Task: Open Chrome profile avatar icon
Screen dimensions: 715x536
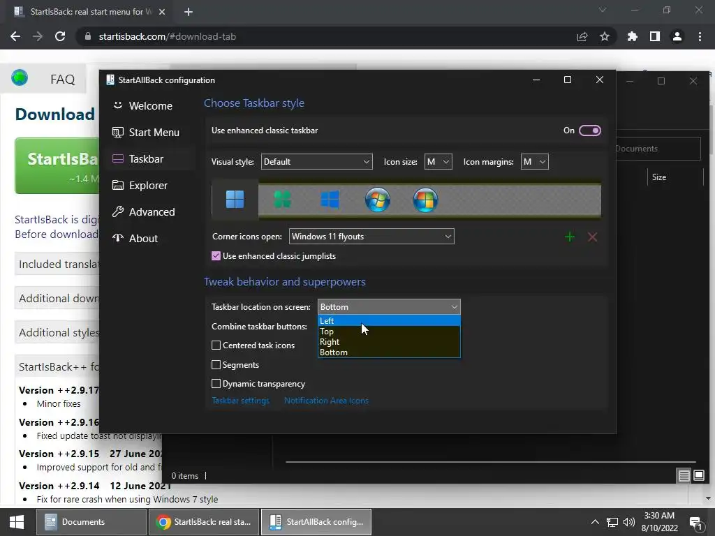Action: [677, 36]
